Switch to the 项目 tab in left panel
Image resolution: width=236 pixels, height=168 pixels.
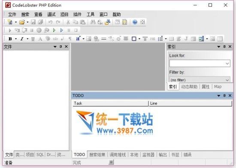pos(30,155)
